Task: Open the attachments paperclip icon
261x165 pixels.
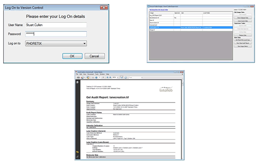Action: pyautogui.click(x=78, y=156)
